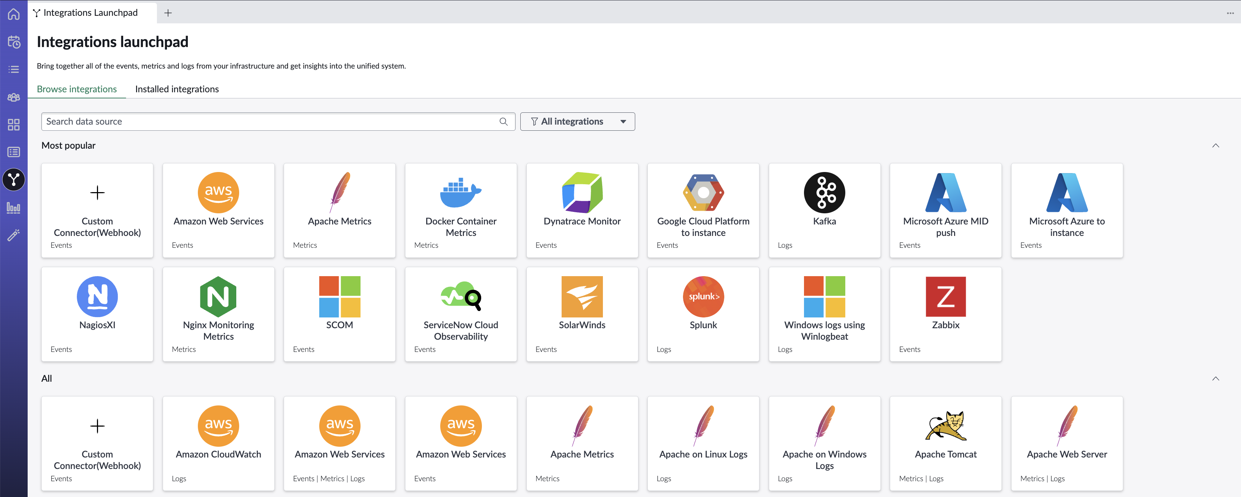Open the Apache Web Server title
Image resolution: width=1241 pixels, height=497 pixels.
pos(1067,455)
